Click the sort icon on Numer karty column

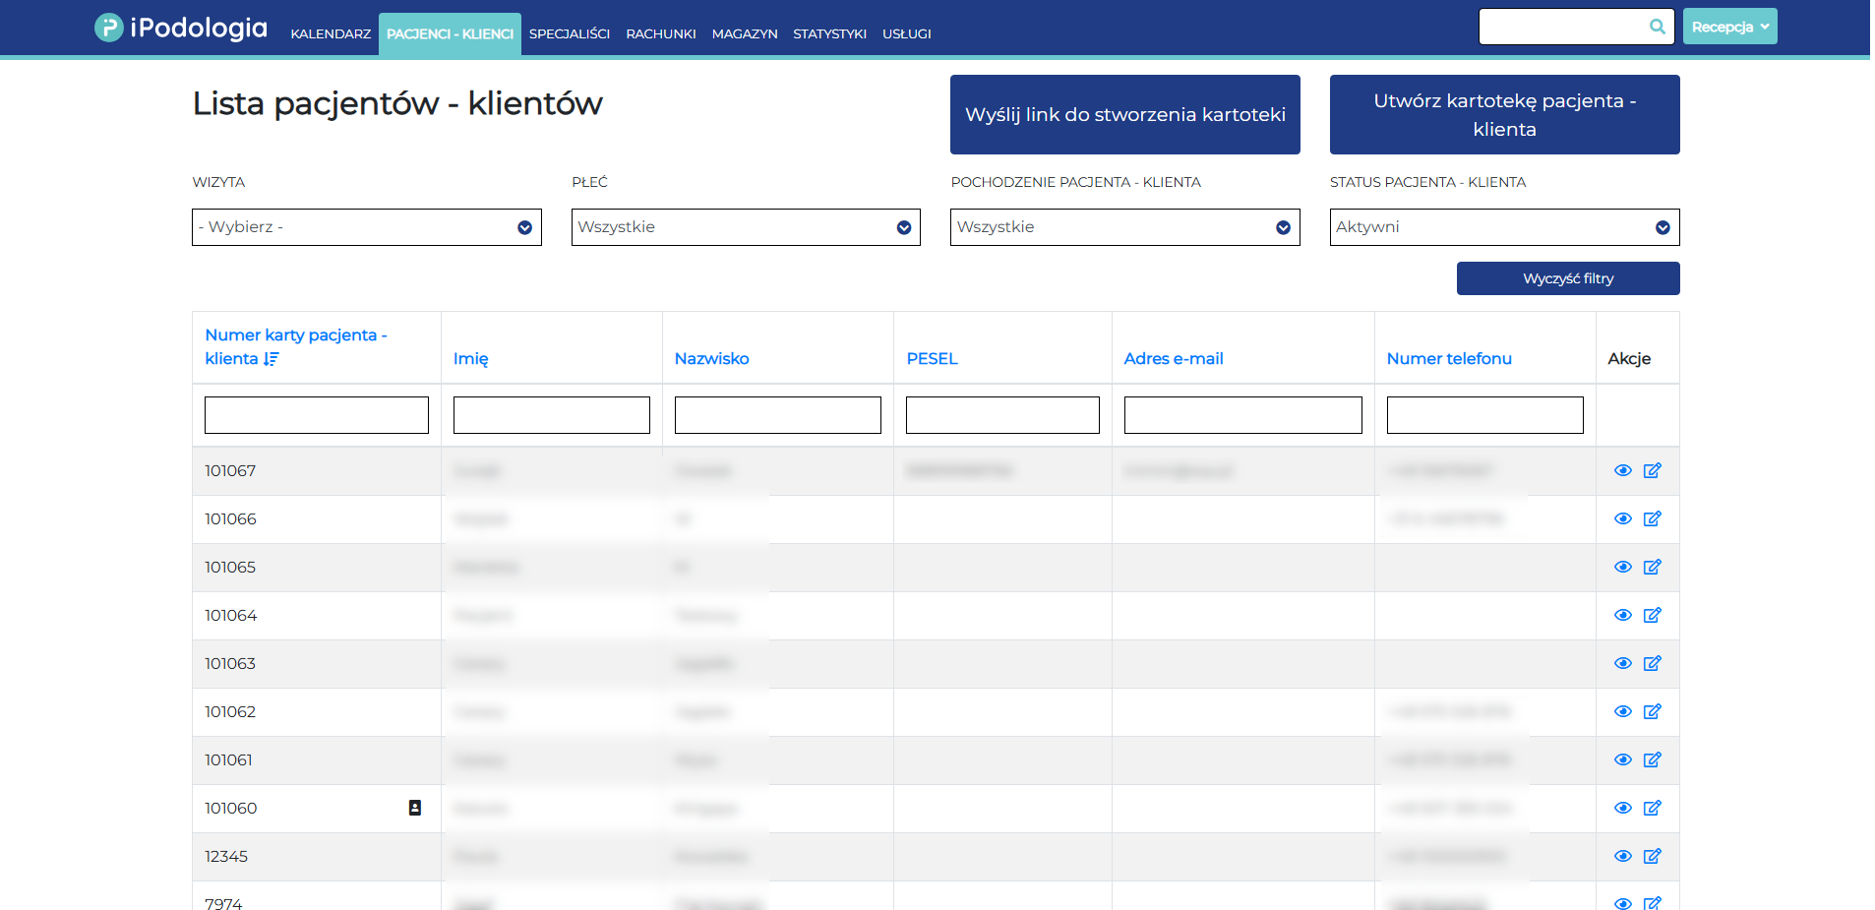[272, 359]
